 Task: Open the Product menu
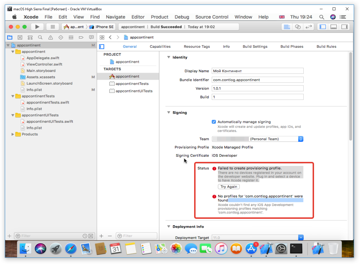click(160, 17)
